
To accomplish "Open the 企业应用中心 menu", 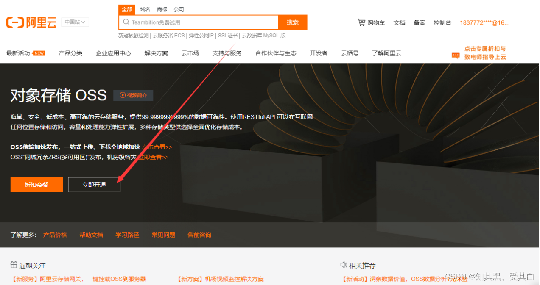I will [113, 53].
